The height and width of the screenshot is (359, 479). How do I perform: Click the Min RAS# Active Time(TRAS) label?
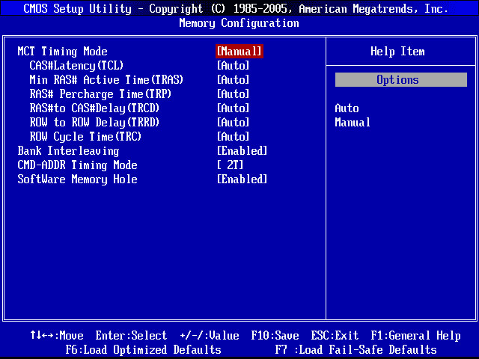pyautogui.click(x=106, y=80)
